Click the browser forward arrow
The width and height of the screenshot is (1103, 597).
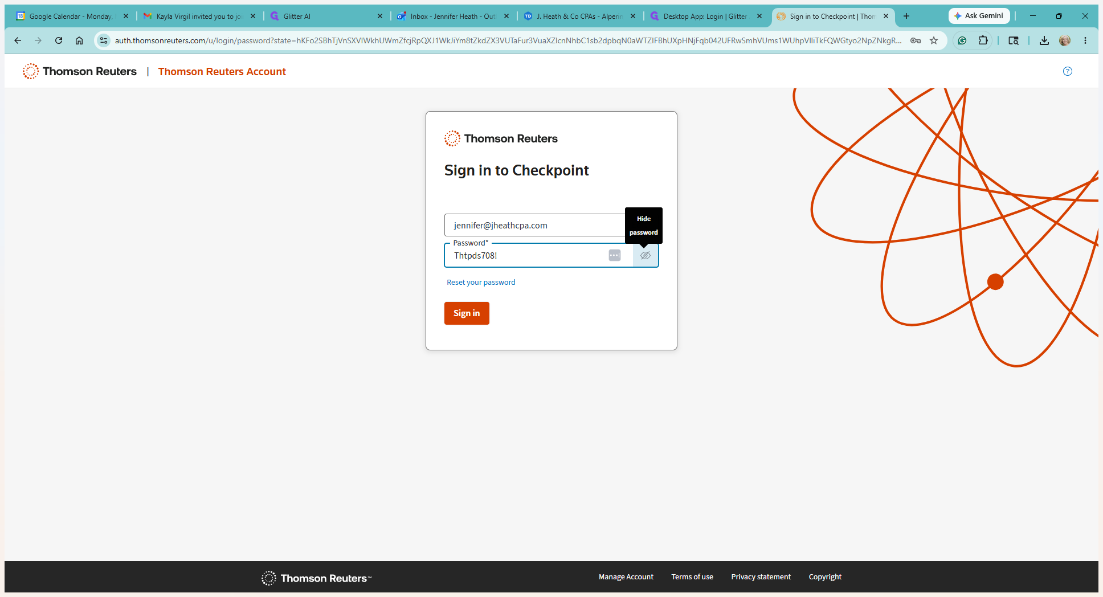point(38,40)
